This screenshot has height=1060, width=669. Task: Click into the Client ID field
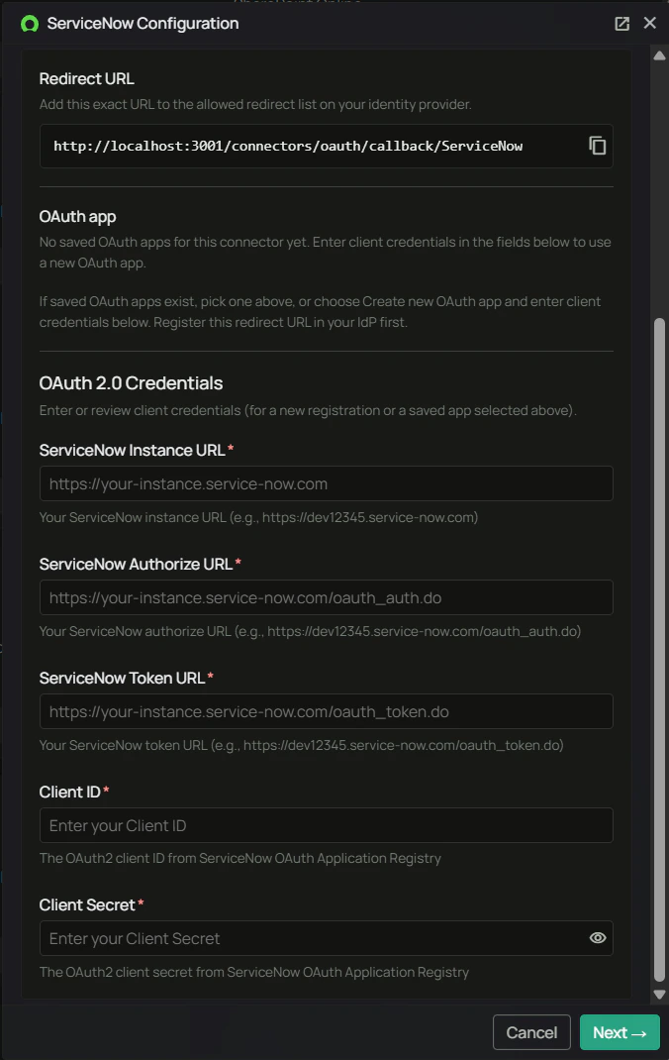[326, 825]
